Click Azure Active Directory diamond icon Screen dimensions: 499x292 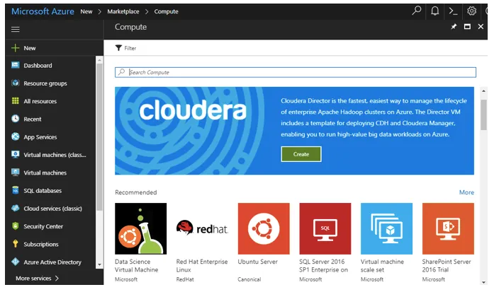coord(16,262)
